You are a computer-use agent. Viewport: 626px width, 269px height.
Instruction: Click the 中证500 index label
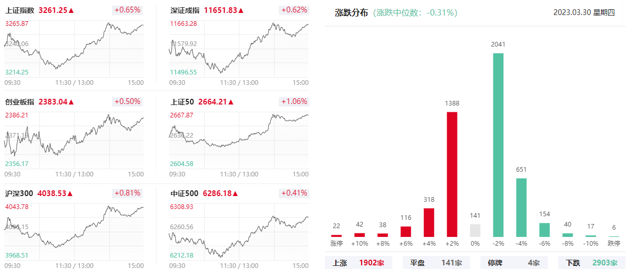click(184, 193)
